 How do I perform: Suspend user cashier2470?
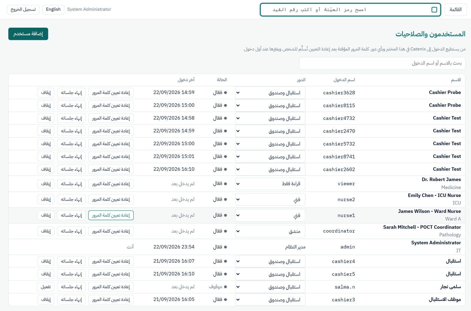pyautogui.click(x=46, y=131)
